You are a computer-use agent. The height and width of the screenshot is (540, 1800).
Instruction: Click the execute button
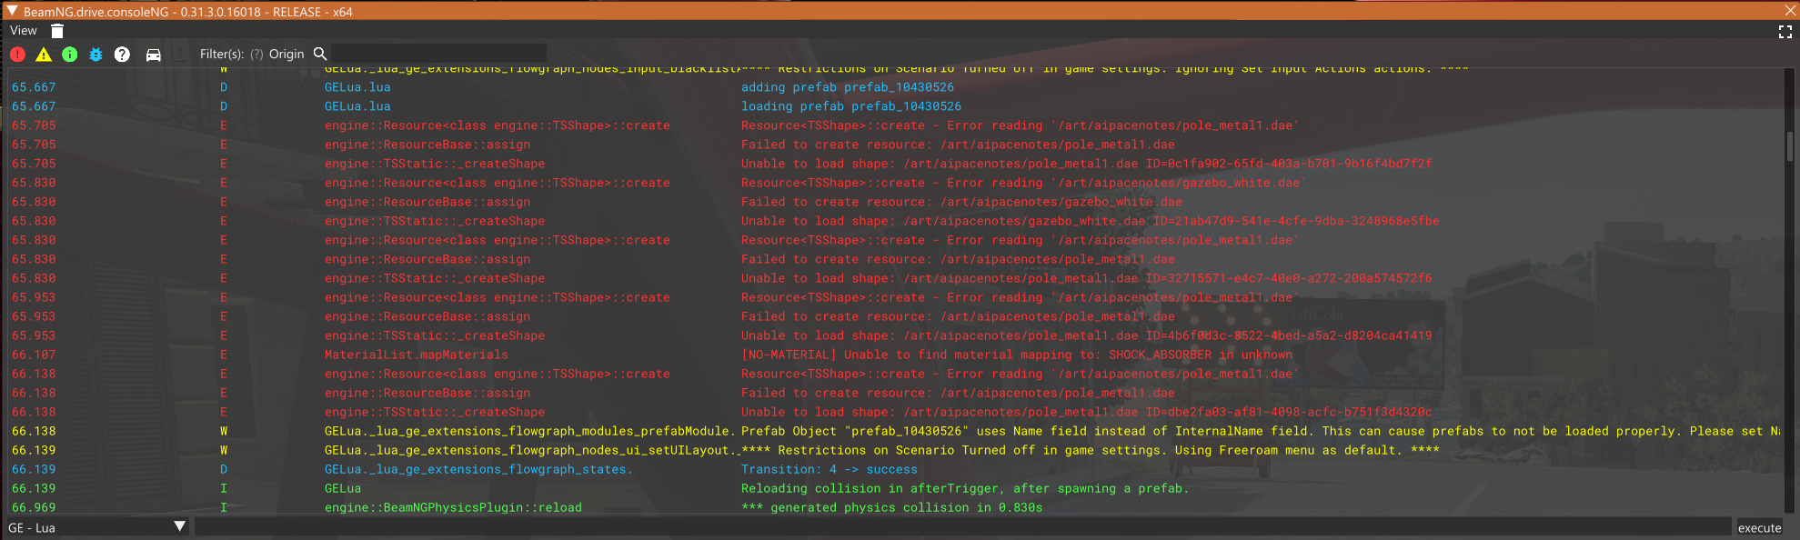pos(1759,528)
